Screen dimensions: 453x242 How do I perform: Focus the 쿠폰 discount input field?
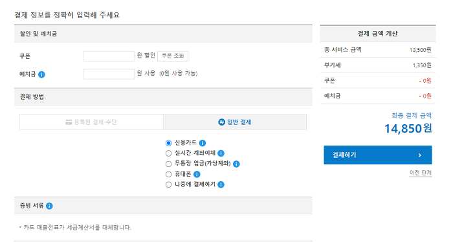coord(109,56)
